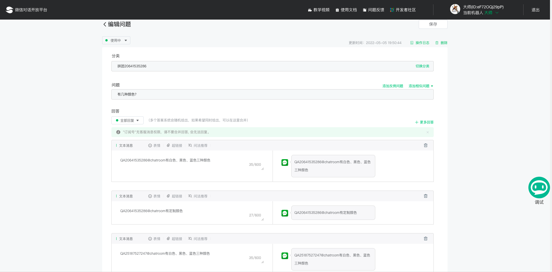Screen dimensions: 552x272
Task: Switch current robot via 大师 dropdown
Action: (491, 13)
